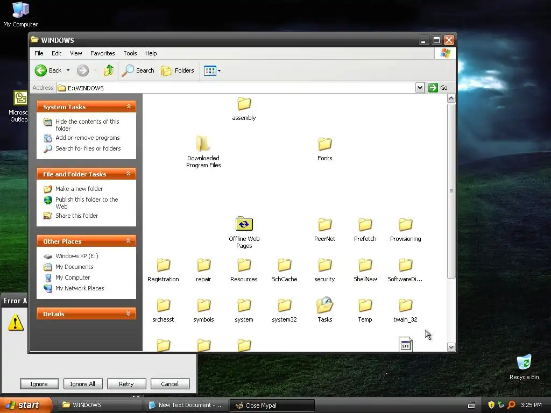This screenshot has height=413, width=551.
Task: Go back with the green Back arrow
Action: pos(48,70)
